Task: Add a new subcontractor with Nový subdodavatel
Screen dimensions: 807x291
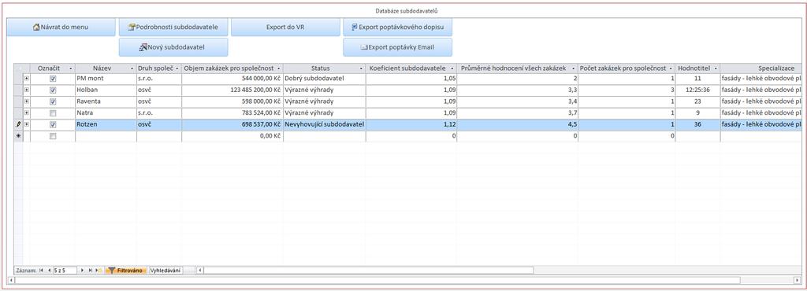Action: pos(173,47)
